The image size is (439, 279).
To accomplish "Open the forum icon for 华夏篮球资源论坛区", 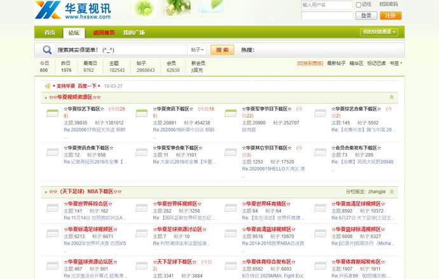I will tap(52, 266).
